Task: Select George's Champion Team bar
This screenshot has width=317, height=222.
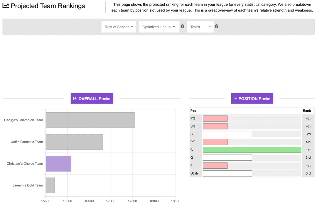Action: coord(90,120)
